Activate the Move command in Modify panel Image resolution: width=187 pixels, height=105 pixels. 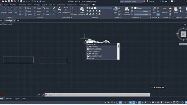click(x=28, y=8)
